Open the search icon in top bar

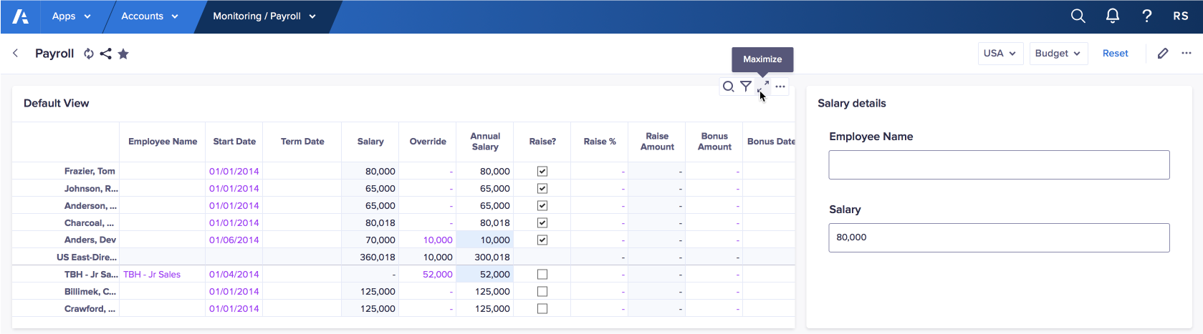[x=1078, y=16]
